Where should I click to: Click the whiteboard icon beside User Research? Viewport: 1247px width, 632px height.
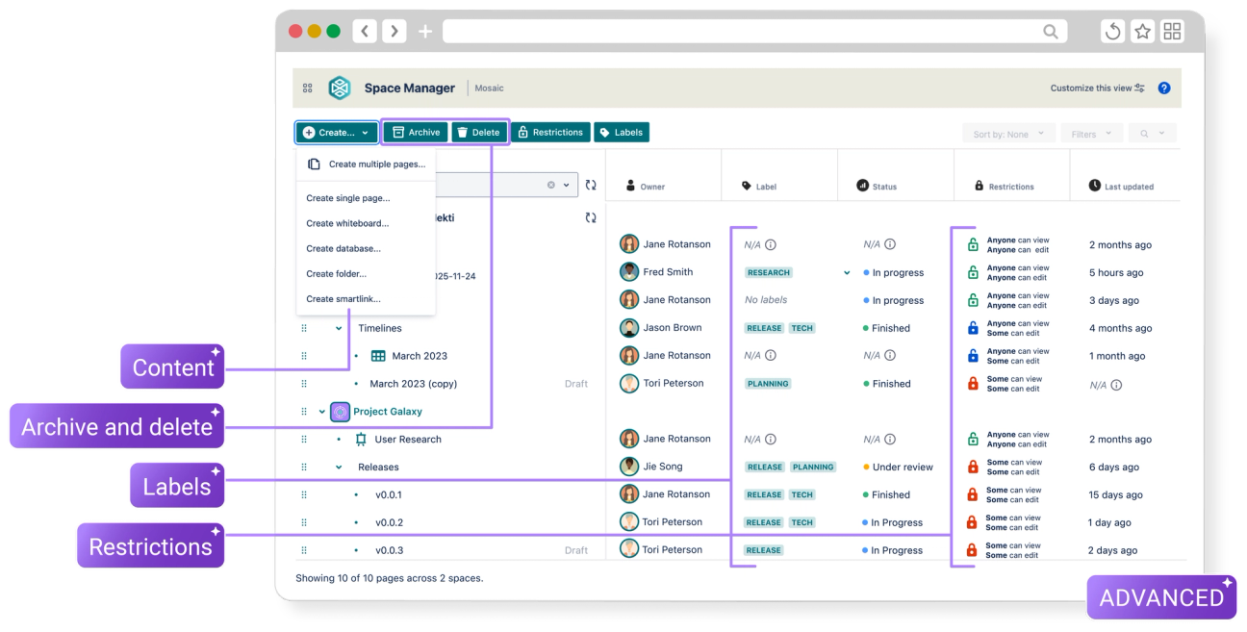point(362,439)
